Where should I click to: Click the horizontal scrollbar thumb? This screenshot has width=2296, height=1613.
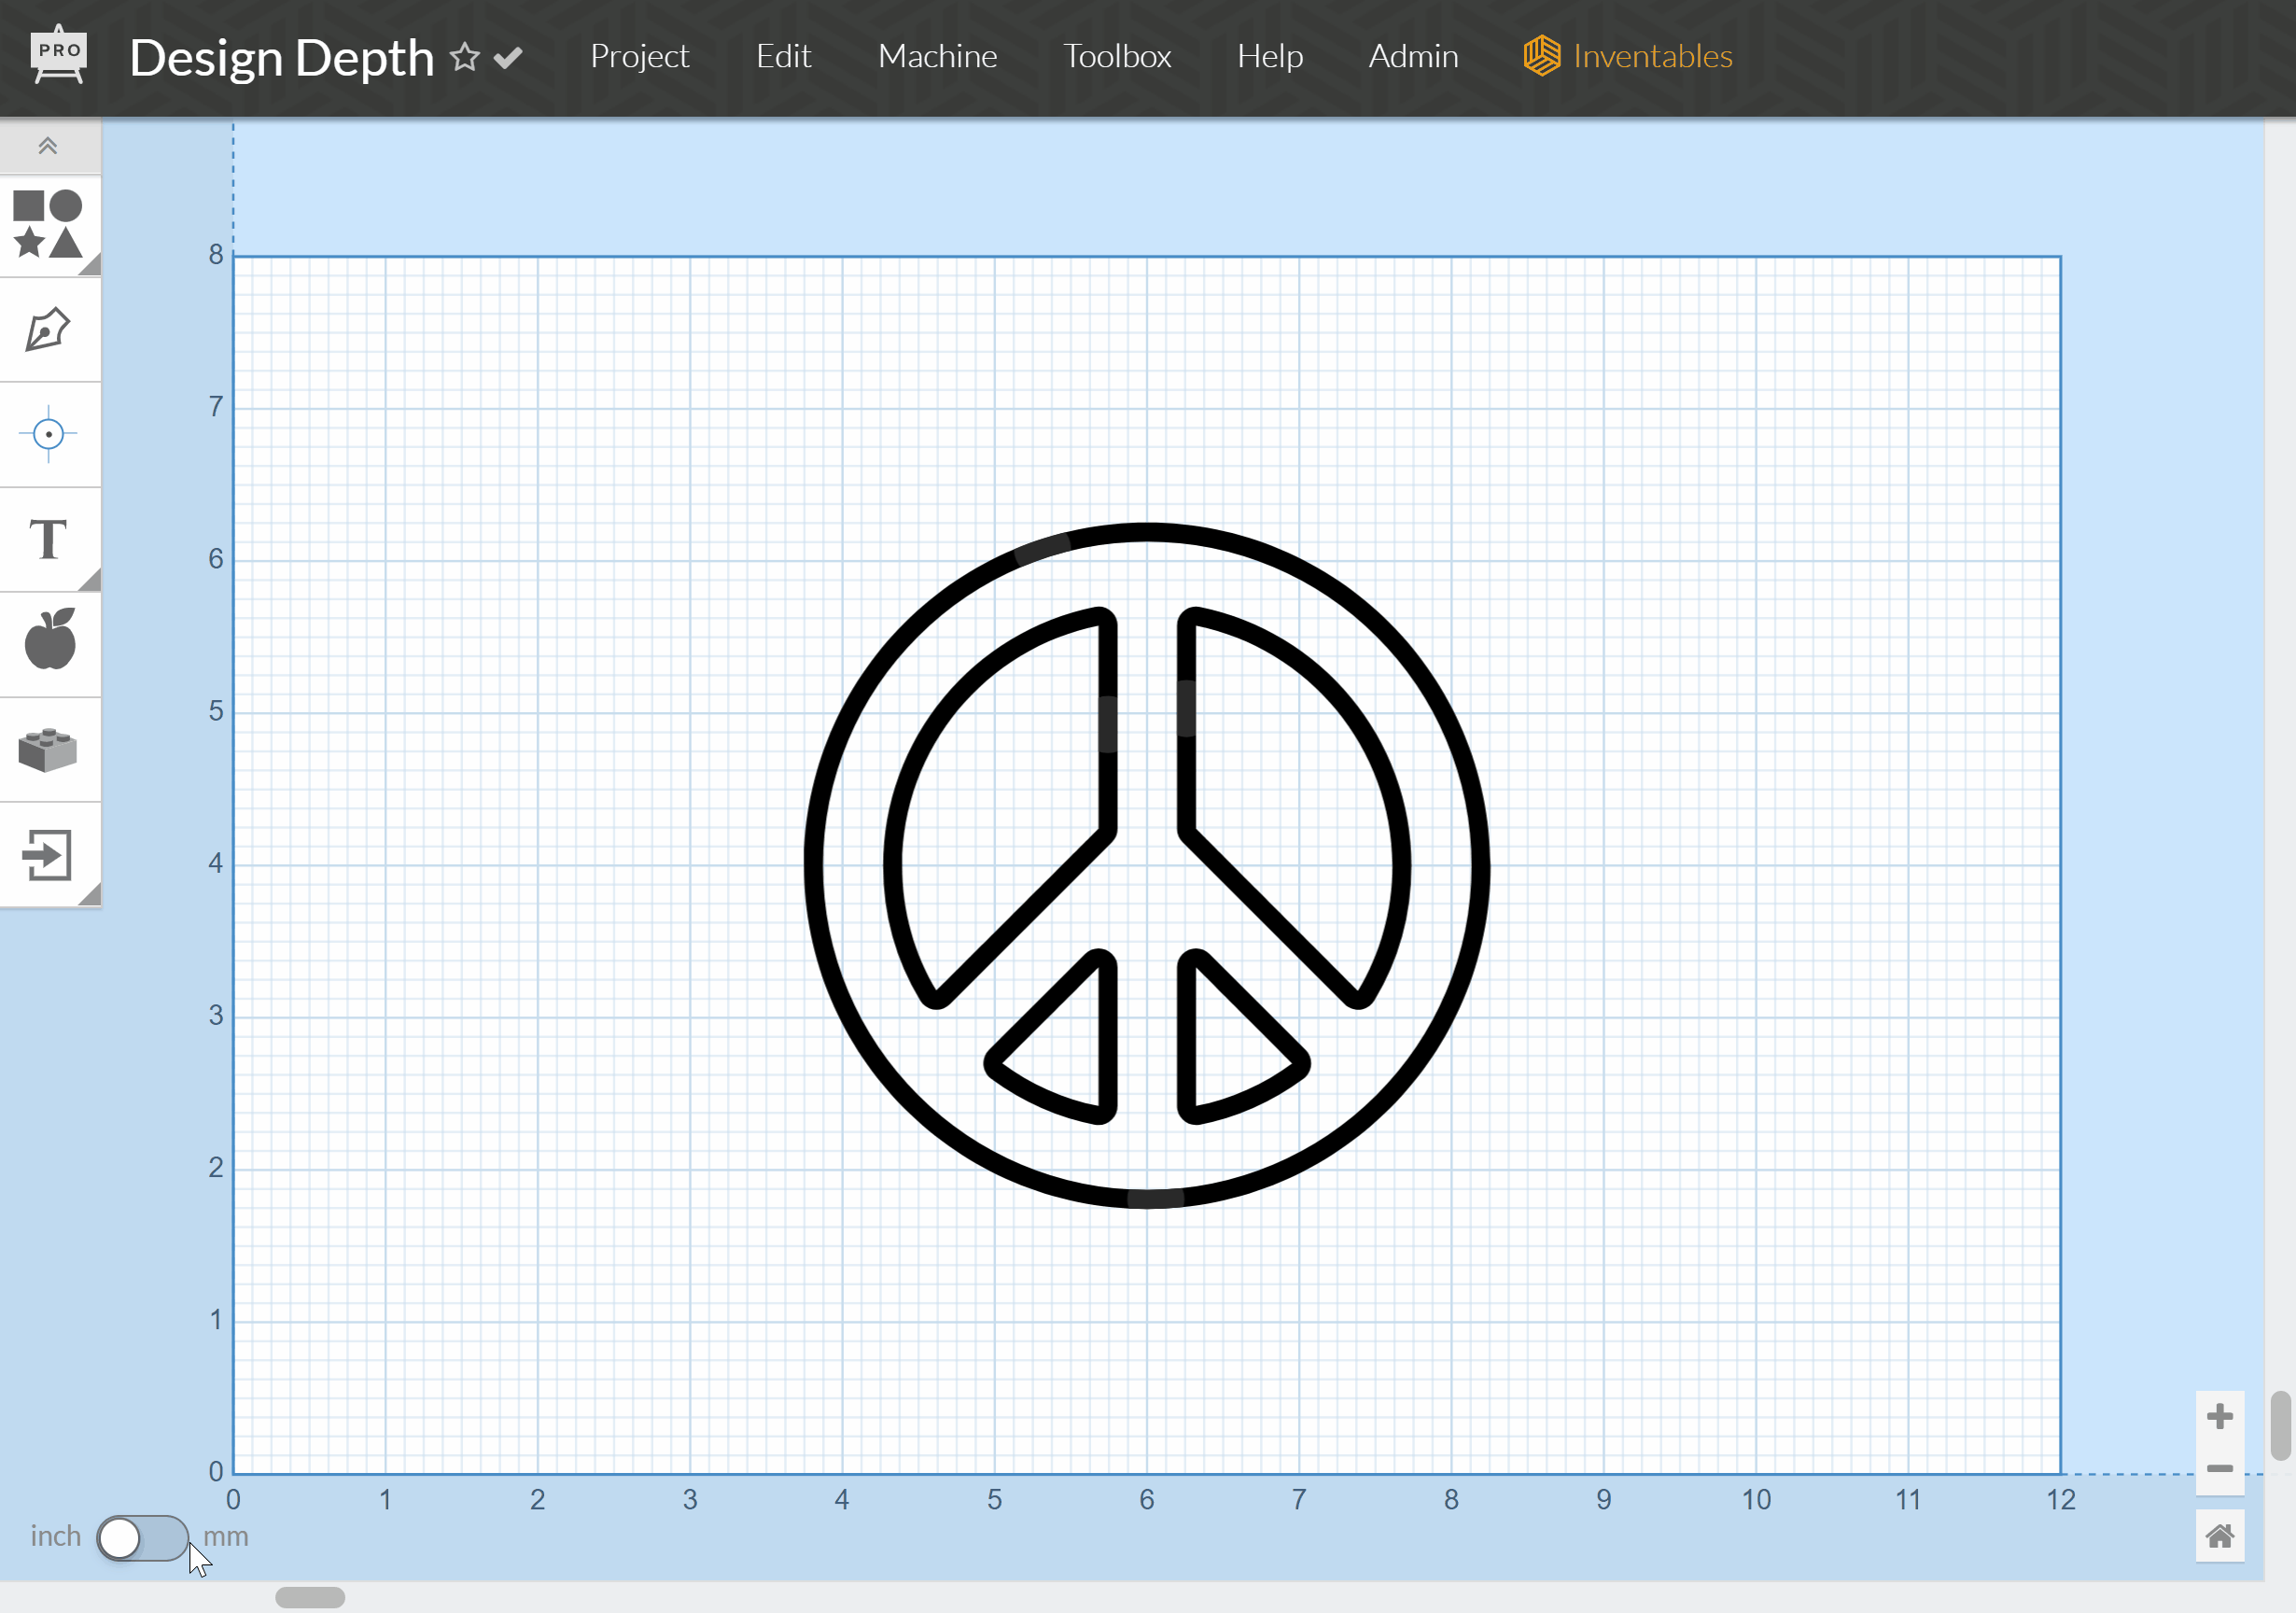(310, 1597)
